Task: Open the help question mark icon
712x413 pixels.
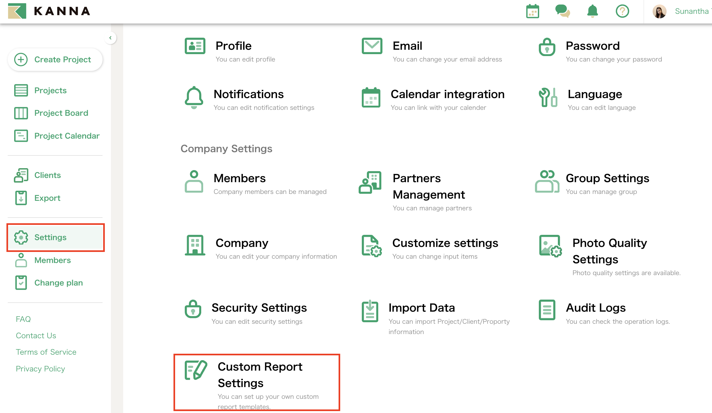Action: [x=622, y=11]
